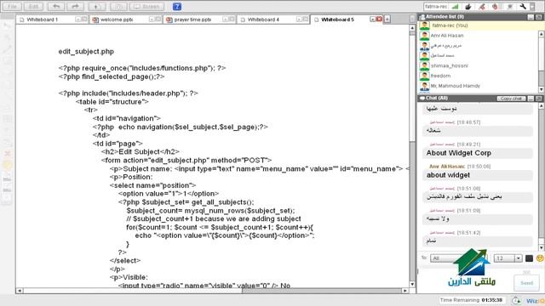The image size is (545, 306).
Task: Open the Whiteboard 4 tab dropdown arrow
Action: pyautogui.click(x=299, y=20)
